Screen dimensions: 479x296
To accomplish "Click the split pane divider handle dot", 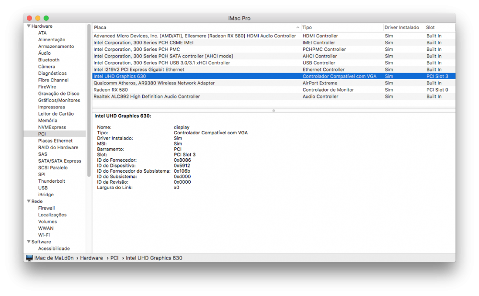I will point(274,110).
